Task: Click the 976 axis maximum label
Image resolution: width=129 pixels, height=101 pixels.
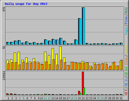Action: (x=4, y=9)
